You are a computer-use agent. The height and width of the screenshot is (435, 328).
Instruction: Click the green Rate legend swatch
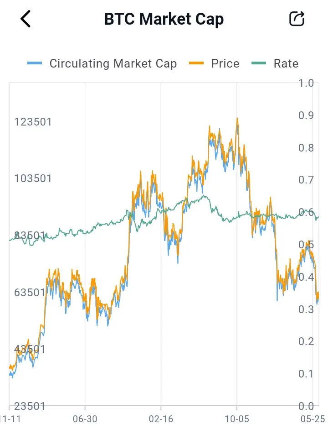(x=259, y=63)
